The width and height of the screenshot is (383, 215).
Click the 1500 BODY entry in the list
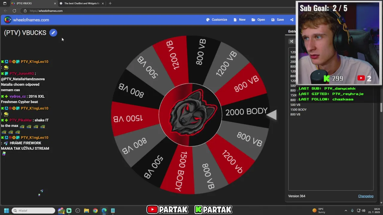[x=298, y=110]
